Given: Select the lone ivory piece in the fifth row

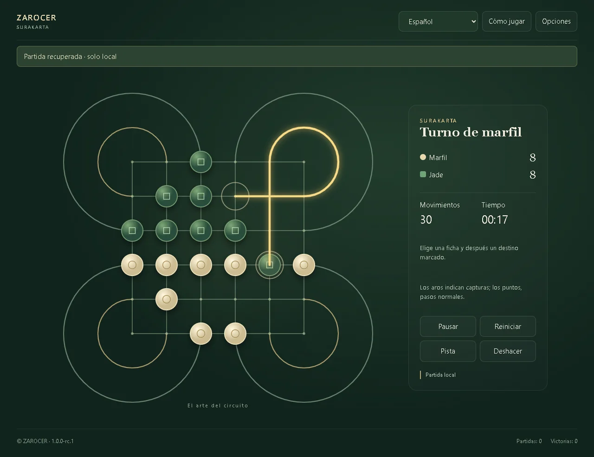Looking at the screenshot, I should tap(167, 299).
